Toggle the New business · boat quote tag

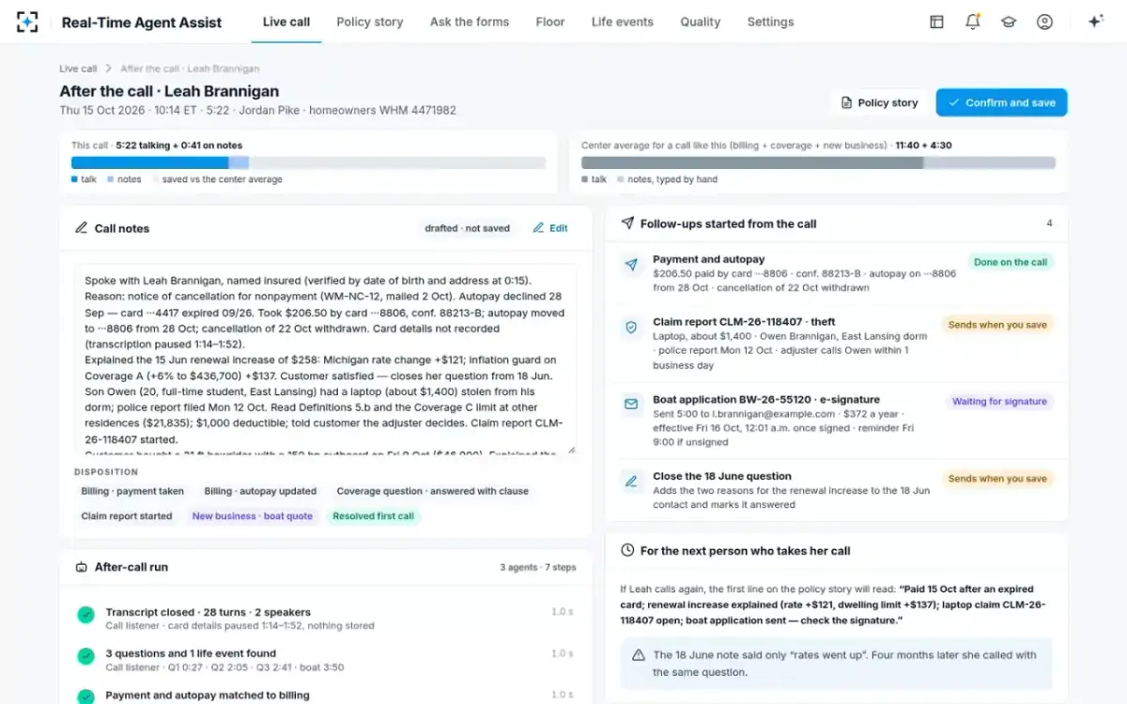click(x=252, y=515)
